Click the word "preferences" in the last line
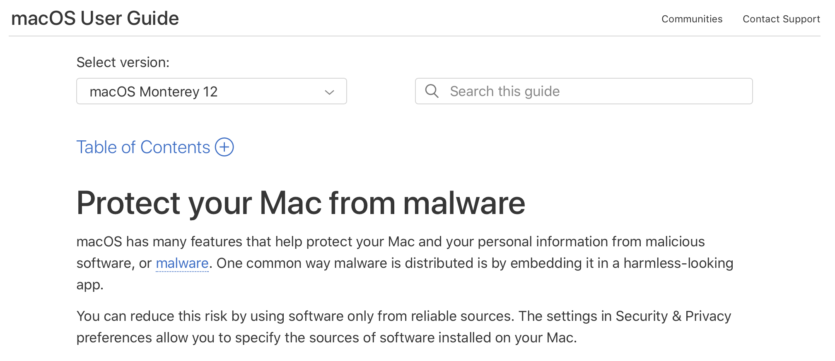Image resolution: width=835 pixels, height=361 pixels. click(x=114, y=338)
